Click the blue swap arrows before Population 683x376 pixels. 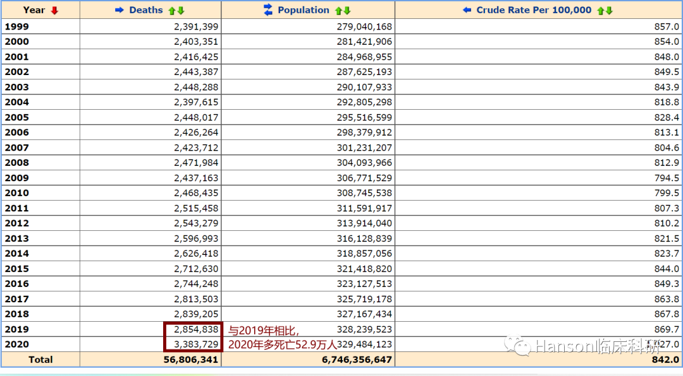268,9
